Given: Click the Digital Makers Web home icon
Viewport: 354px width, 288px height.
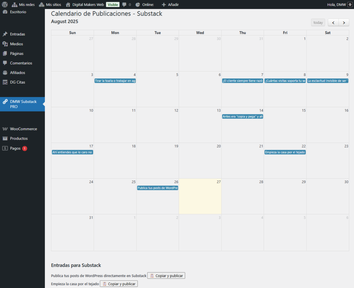Looking at the screenshot, I should tap(68, 5).
